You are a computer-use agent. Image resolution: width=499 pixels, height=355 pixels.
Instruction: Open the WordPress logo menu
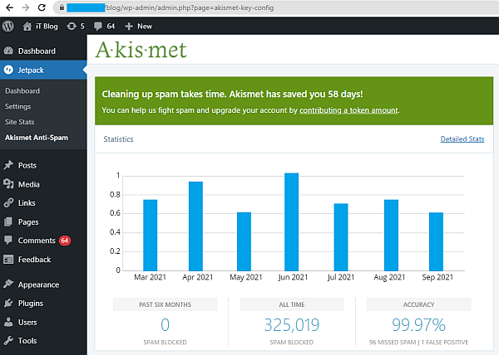tap(8, 26)
